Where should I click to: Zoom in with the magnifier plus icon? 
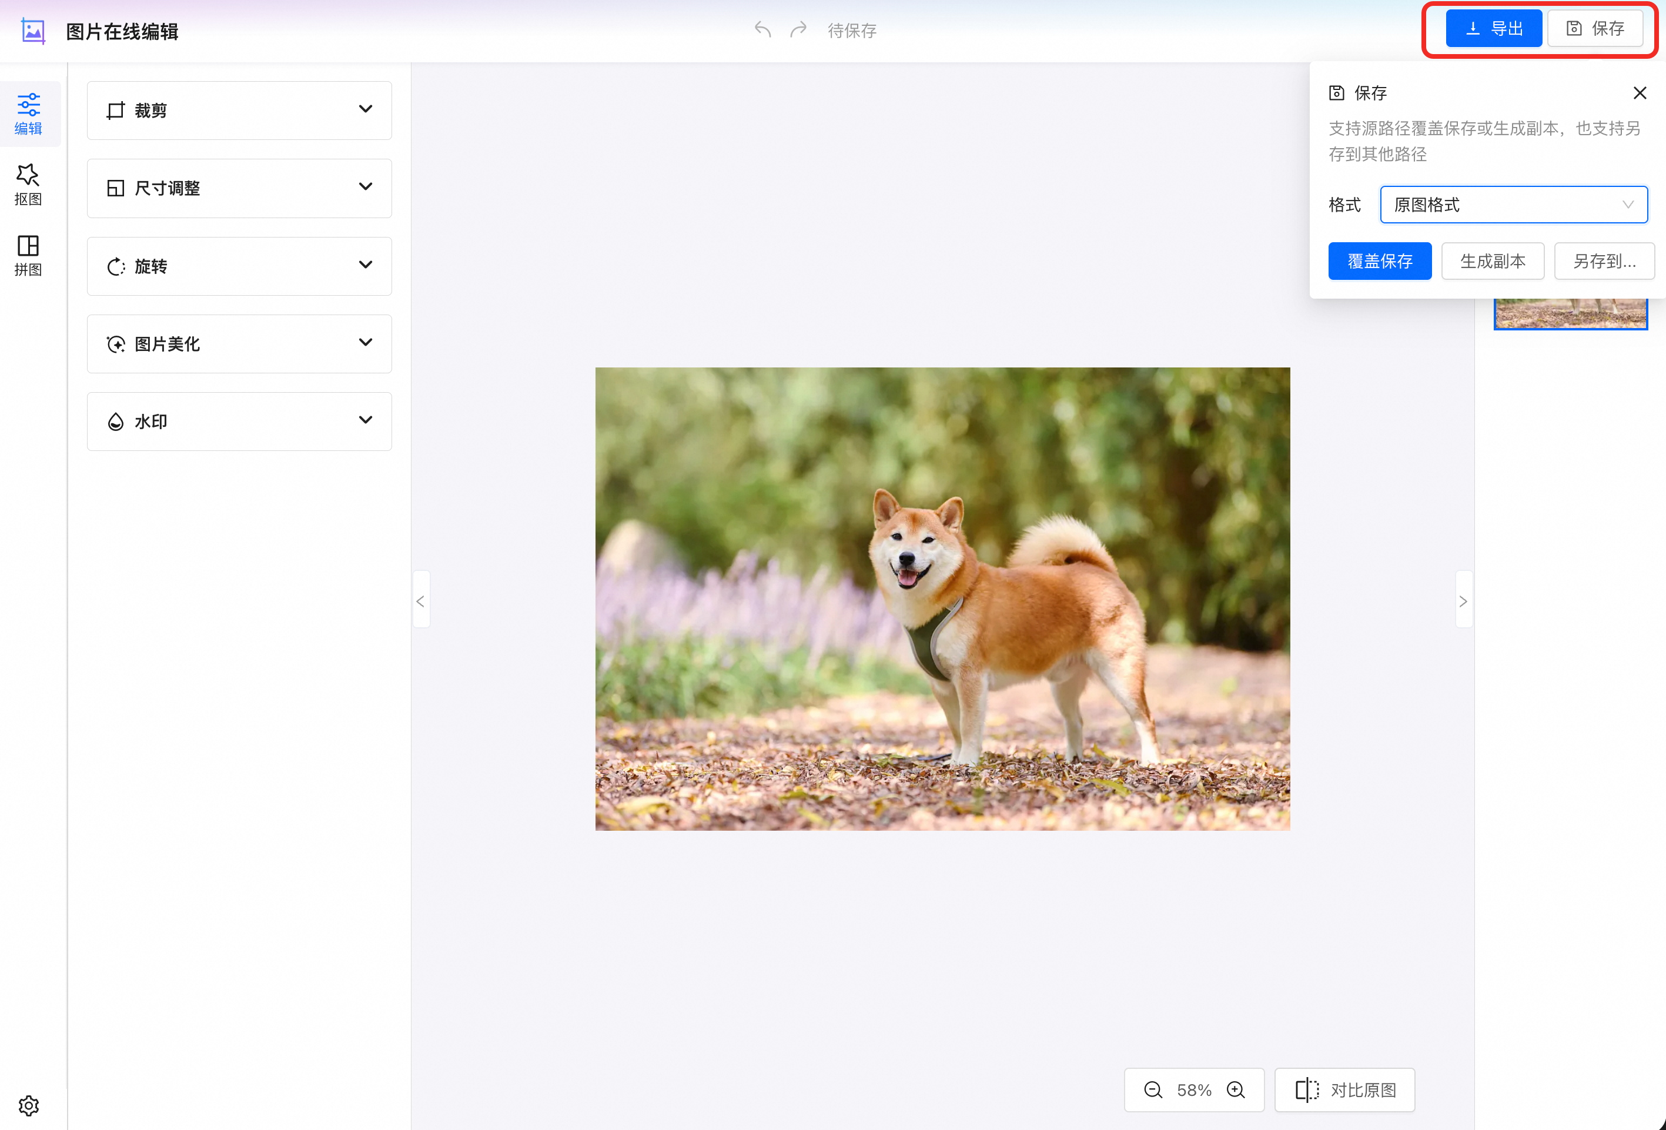coord(1236,1090)
